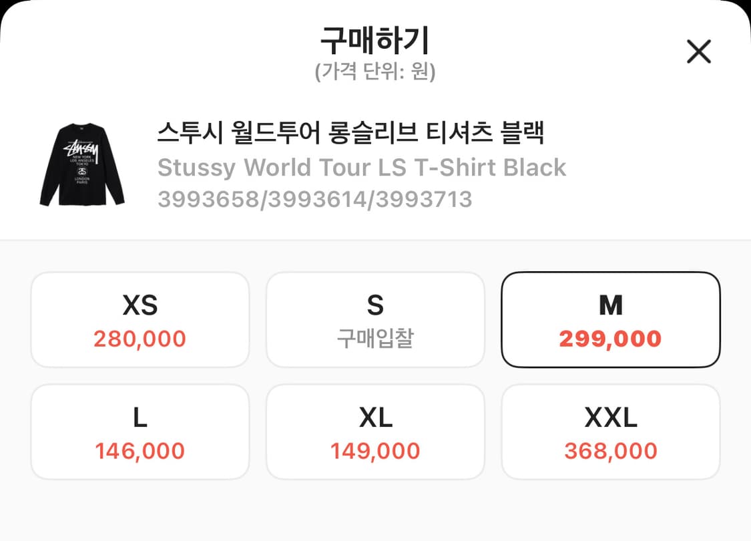This screenshot has width=751, height=541.
Task: Select the style number 3993658/3993614/3993713
Action: 314,198
